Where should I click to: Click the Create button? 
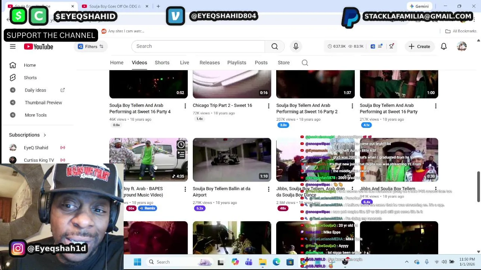click(x=419, y=46)
